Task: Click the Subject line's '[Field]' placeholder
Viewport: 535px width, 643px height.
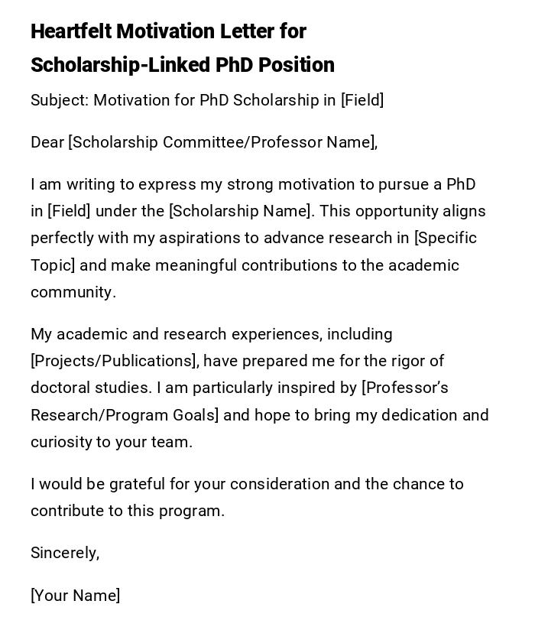Action: click(x=362, y=100)
